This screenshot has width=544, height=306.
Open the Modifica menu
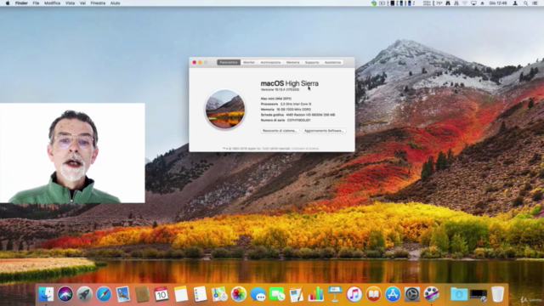pyautogui.click(x=52, y=3)
